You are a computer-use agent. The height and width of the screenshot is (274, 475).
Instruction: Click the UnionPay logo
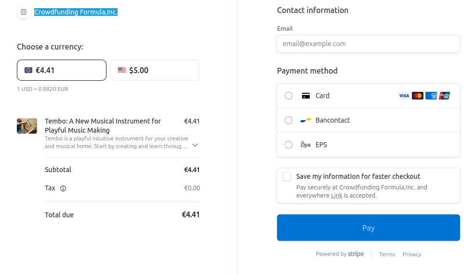(444, 96)
